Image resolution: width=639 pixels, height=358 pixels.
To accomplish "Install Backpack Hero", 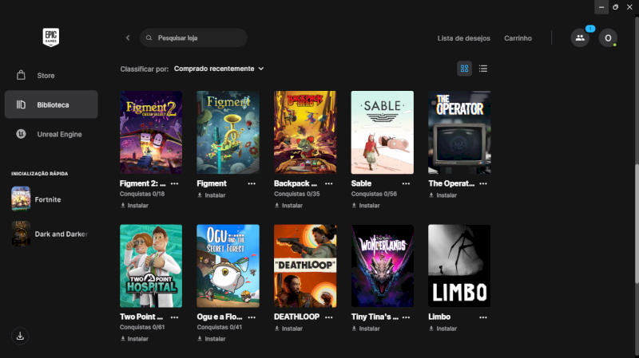I will 288,206.
